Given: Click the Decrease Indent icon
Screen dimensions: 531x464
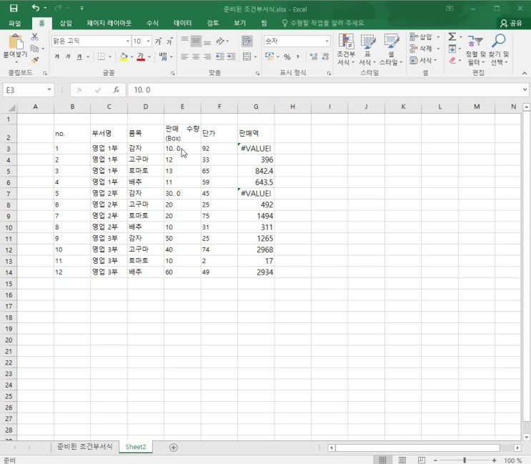Looking at the screenshot, I should click(220, 56).
